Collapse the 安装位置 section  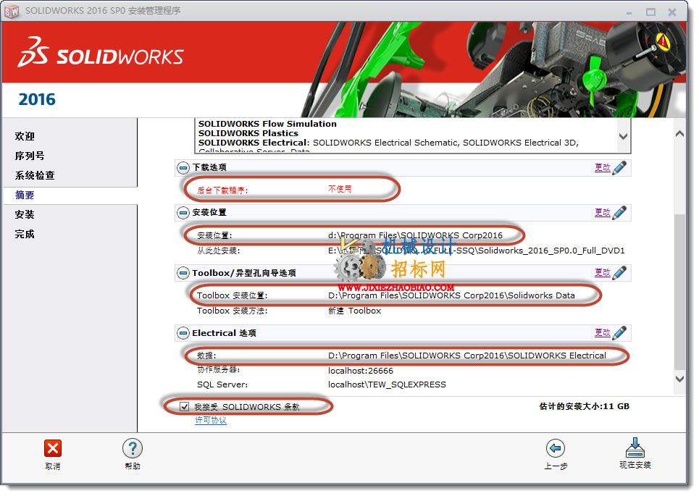click(183, 213)
